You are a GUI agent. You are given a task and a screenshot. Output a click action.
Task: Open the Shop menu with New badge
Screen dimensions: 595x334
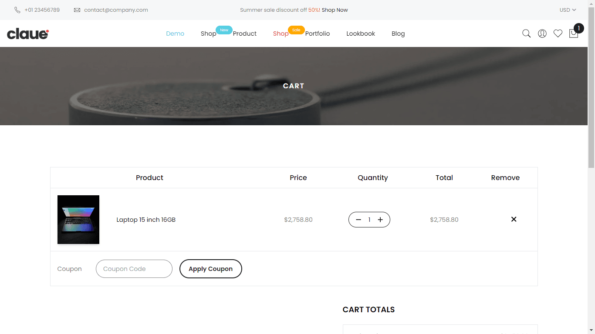tap(209, 33)
